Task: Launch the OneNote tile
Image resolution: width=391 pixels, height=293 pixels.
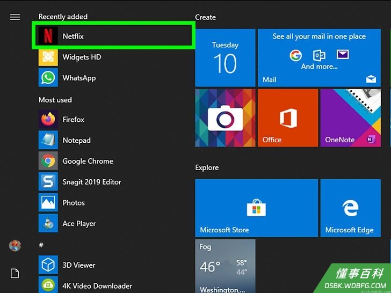Action: [351, 118]
